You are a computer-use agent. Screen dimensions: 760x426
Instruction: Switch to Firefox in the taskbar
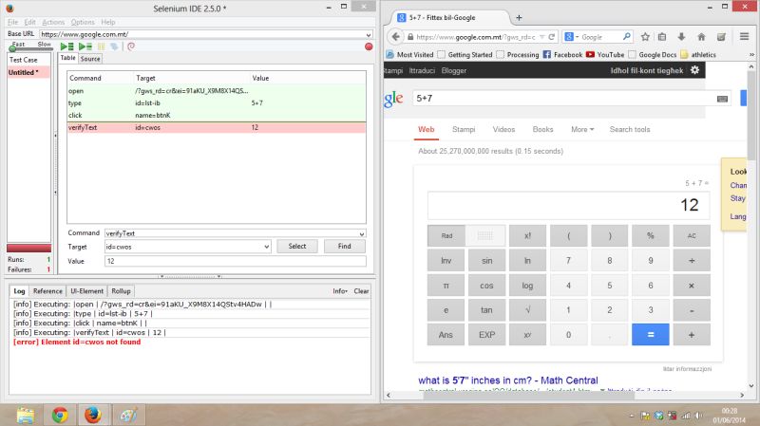point(93,415)
